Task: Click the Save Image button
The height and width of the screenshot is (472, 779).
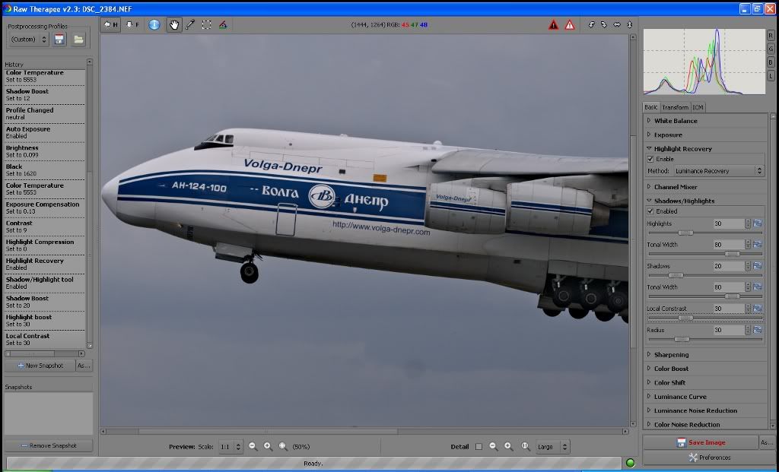Action: coord(701,442)
